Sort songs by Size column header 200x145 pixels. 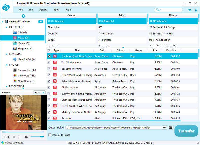point(155,50)
